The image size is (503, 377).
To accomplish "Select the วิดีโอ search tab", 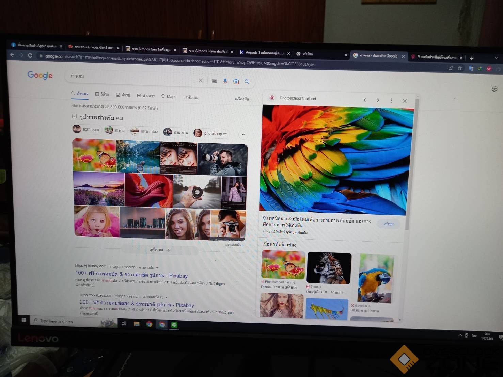I will click(102, 94).
